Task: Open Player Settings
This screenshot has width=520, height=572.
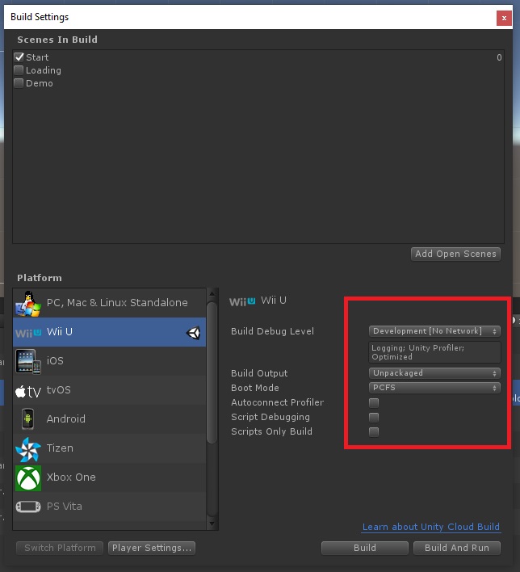Action: [x=152, y=548]
